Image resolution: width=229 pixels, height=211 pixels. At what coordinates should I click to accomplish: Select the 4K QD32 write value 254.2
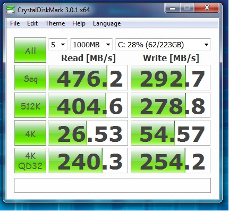coord(171,161)
